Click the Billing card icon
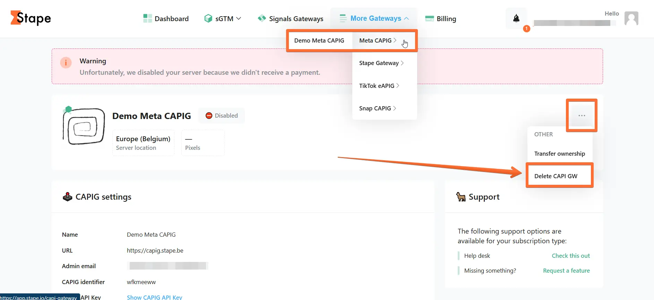Screen dimensions: 654x300 pyautogui.click(x=429, y=18)
